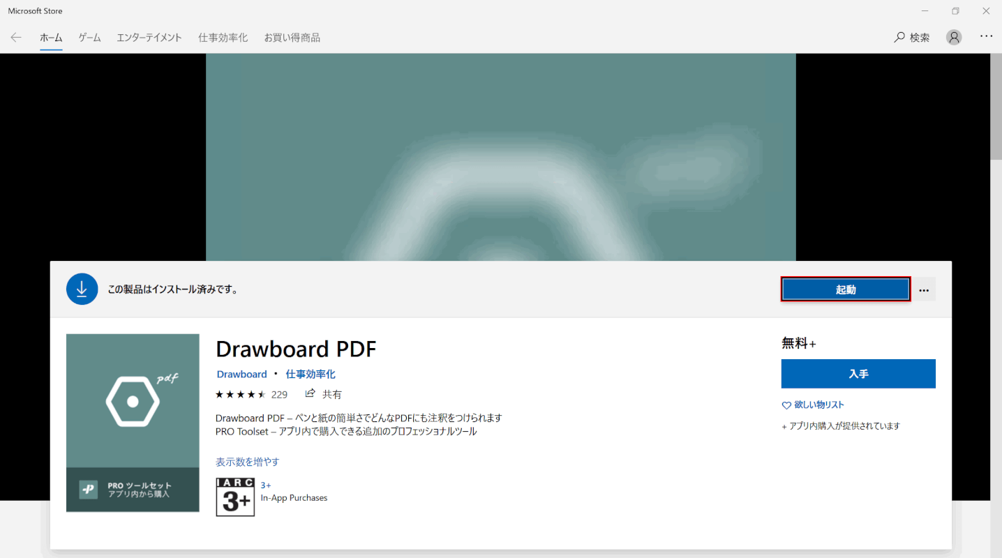Screen dimensions: 1002x558
Task: Open the お買い得商品 tab
Action: pyautogui.click(x=292, y=38)
